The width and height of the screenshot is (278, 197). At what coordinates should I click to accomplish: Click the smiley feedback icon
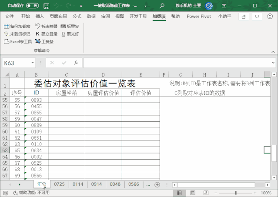tap(270, 17)
